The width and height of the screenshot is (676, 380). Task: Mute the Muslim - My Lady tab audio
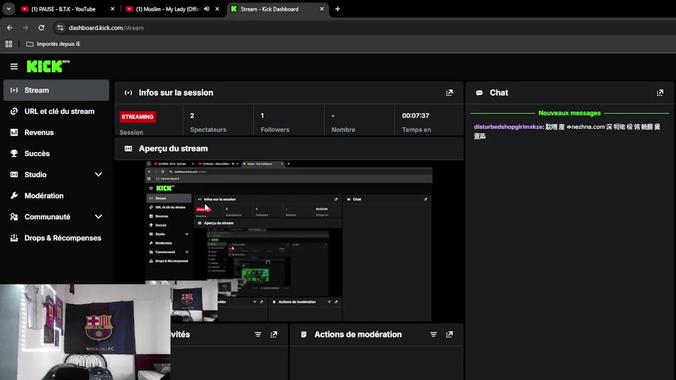206,9
